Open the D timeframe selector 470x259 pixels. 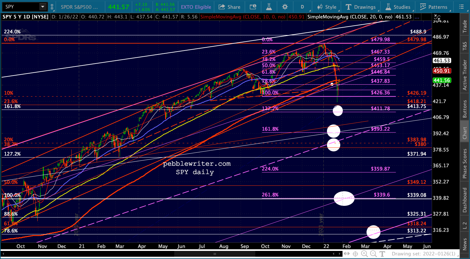click(302, 7)
